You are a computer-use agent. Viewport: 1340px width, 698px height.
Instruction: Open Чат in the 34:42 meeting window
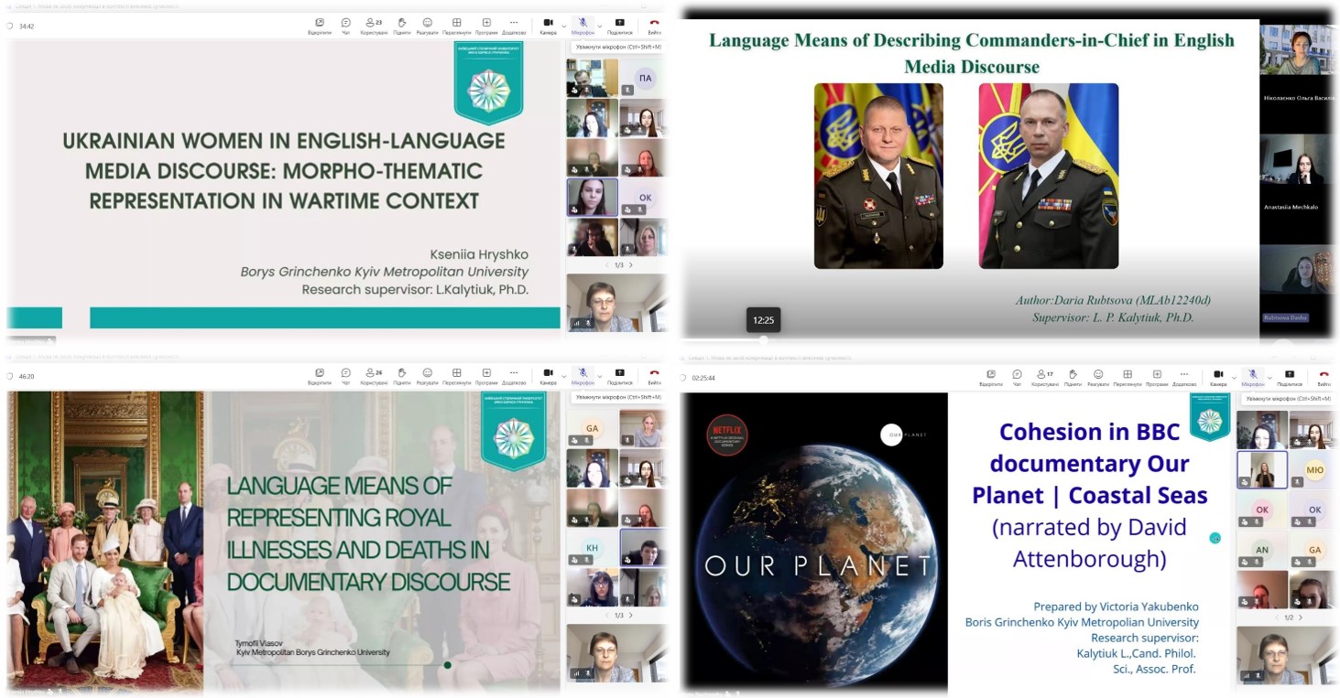tap(345, 26)
